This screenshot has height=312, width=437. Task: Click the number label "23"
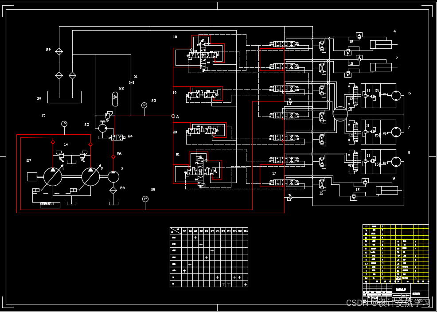(153, 101)
